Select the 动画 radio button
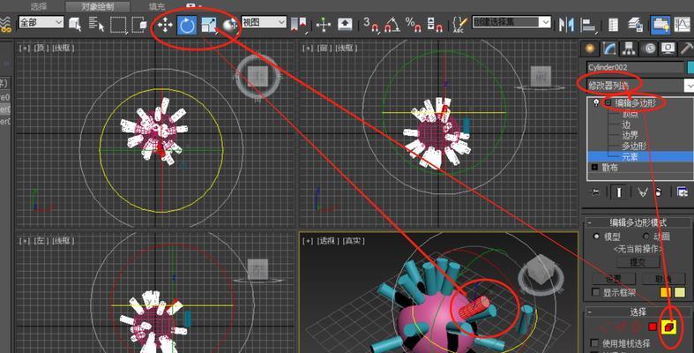This screenshot has height=353, width=694. pyautogui.click(x=646, y=237)
